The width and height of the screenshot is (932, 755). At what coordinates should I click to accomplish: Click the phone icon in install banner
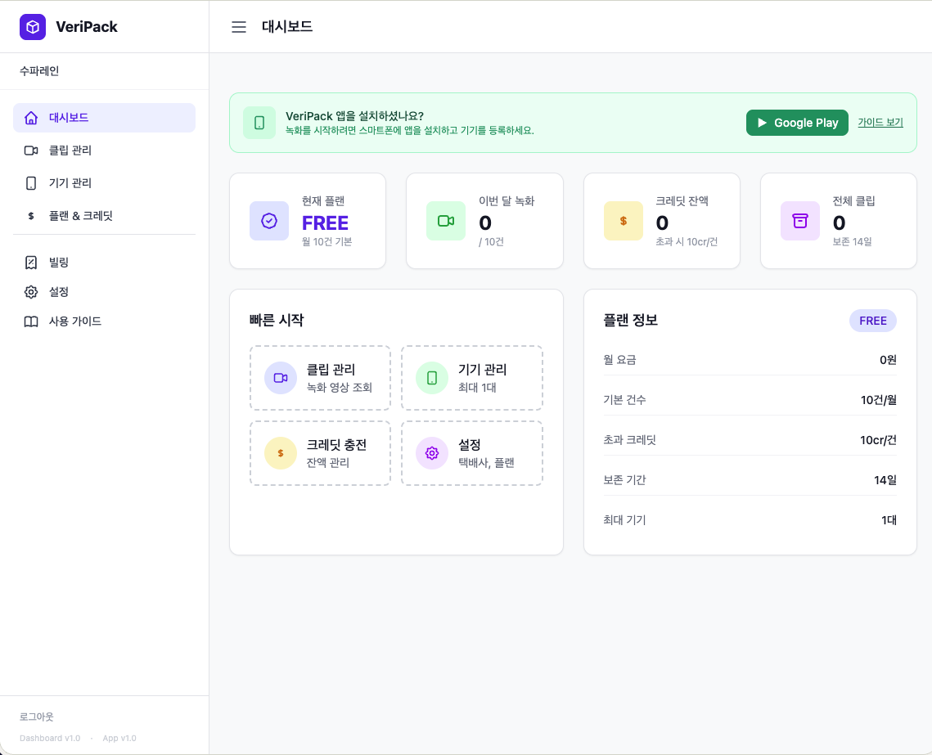click(x=259, y=123)
